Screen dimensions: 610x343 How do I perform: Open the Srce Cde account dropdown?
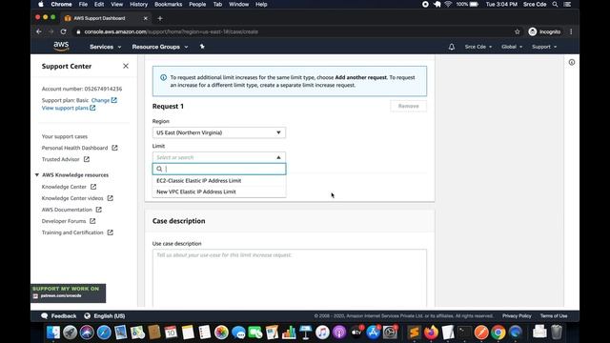point(478,47)
